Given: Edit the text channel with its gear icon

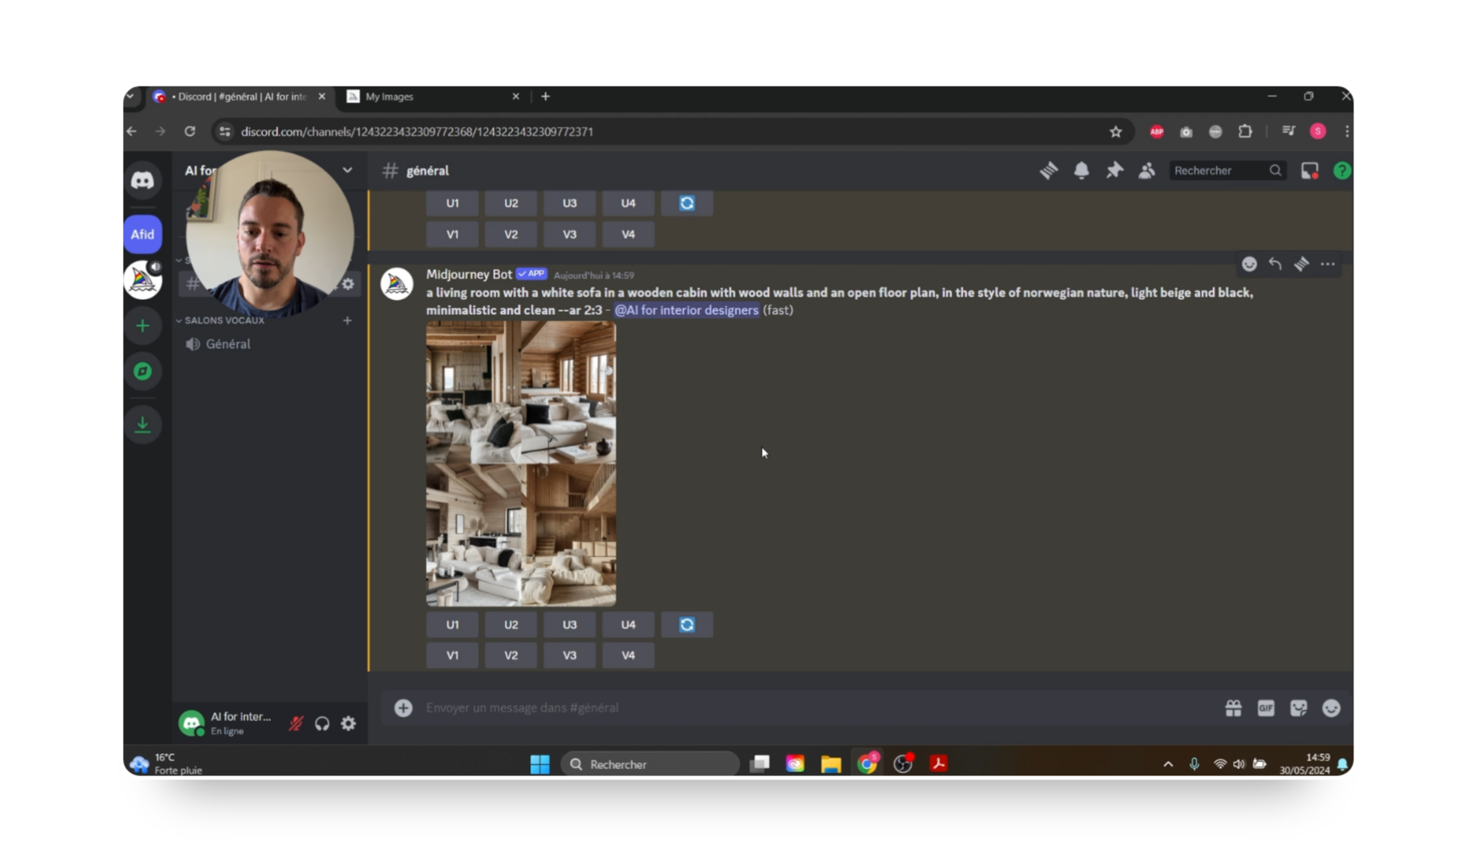Looking at the screenshot, I should (x=348, y=284).
